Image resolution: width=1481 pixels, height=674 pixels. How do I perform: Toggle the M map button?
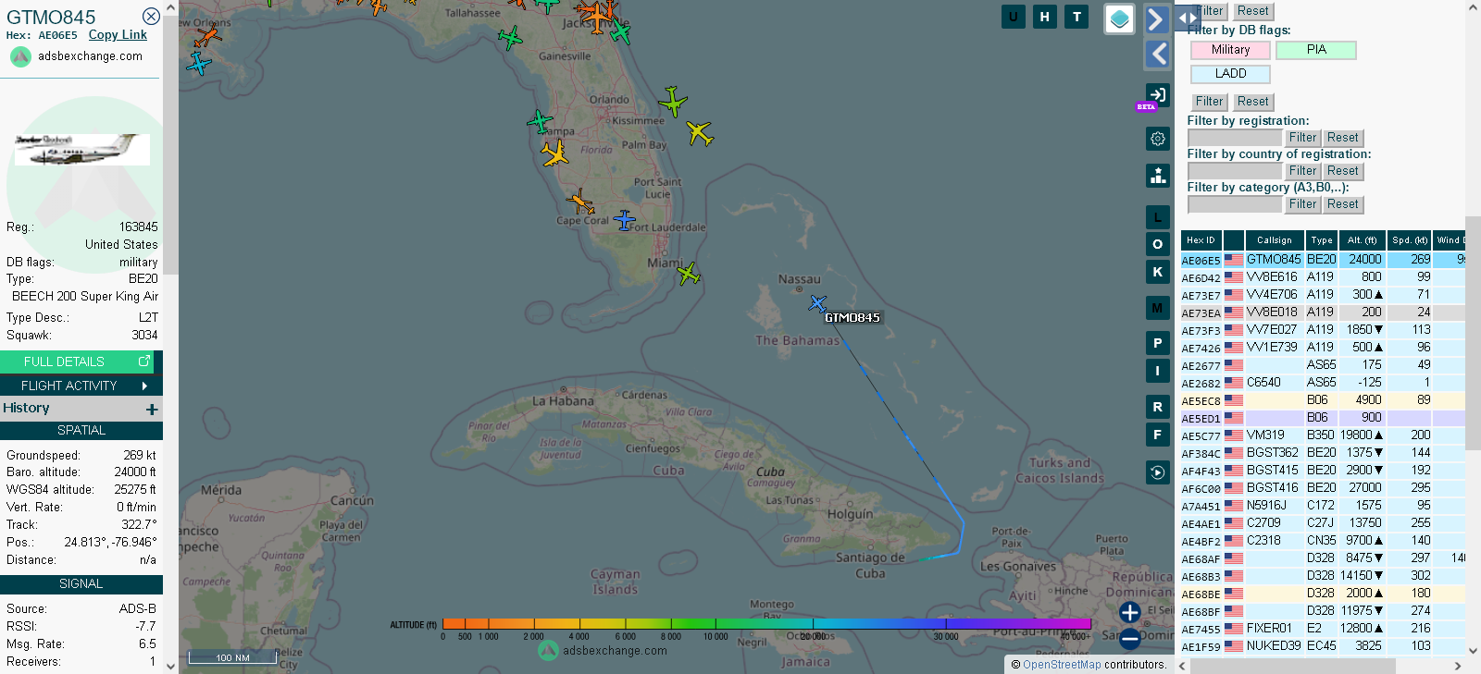point(1157,308)
